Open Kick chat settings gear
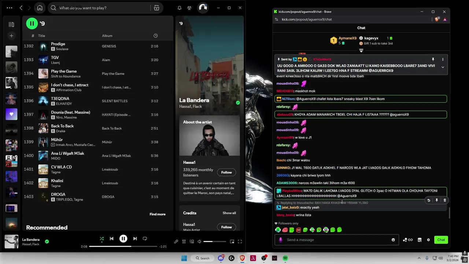The height and width of the screenshot is (264, 469). click(428, 240)
